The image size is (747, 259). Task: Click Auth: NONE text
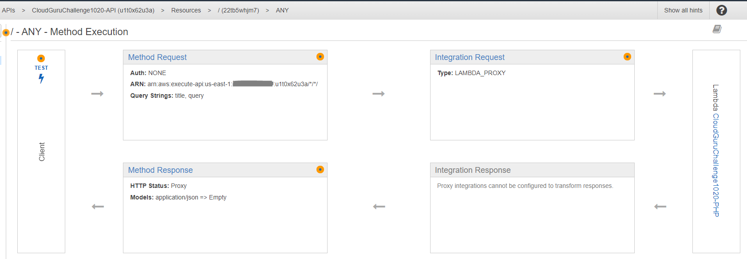pos(148,73)
